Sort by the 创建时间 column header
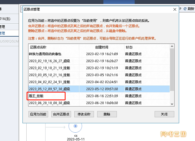195x141 pixels. click(x=101, y=47)
